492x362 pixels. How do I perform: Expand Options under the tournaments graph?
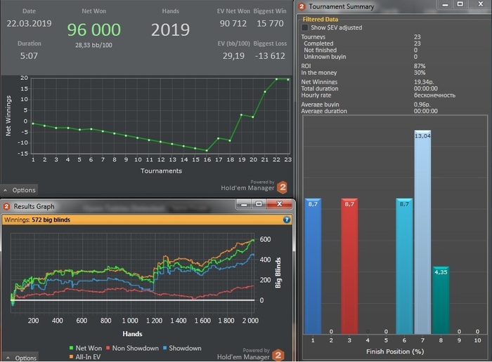pos(20,190)
